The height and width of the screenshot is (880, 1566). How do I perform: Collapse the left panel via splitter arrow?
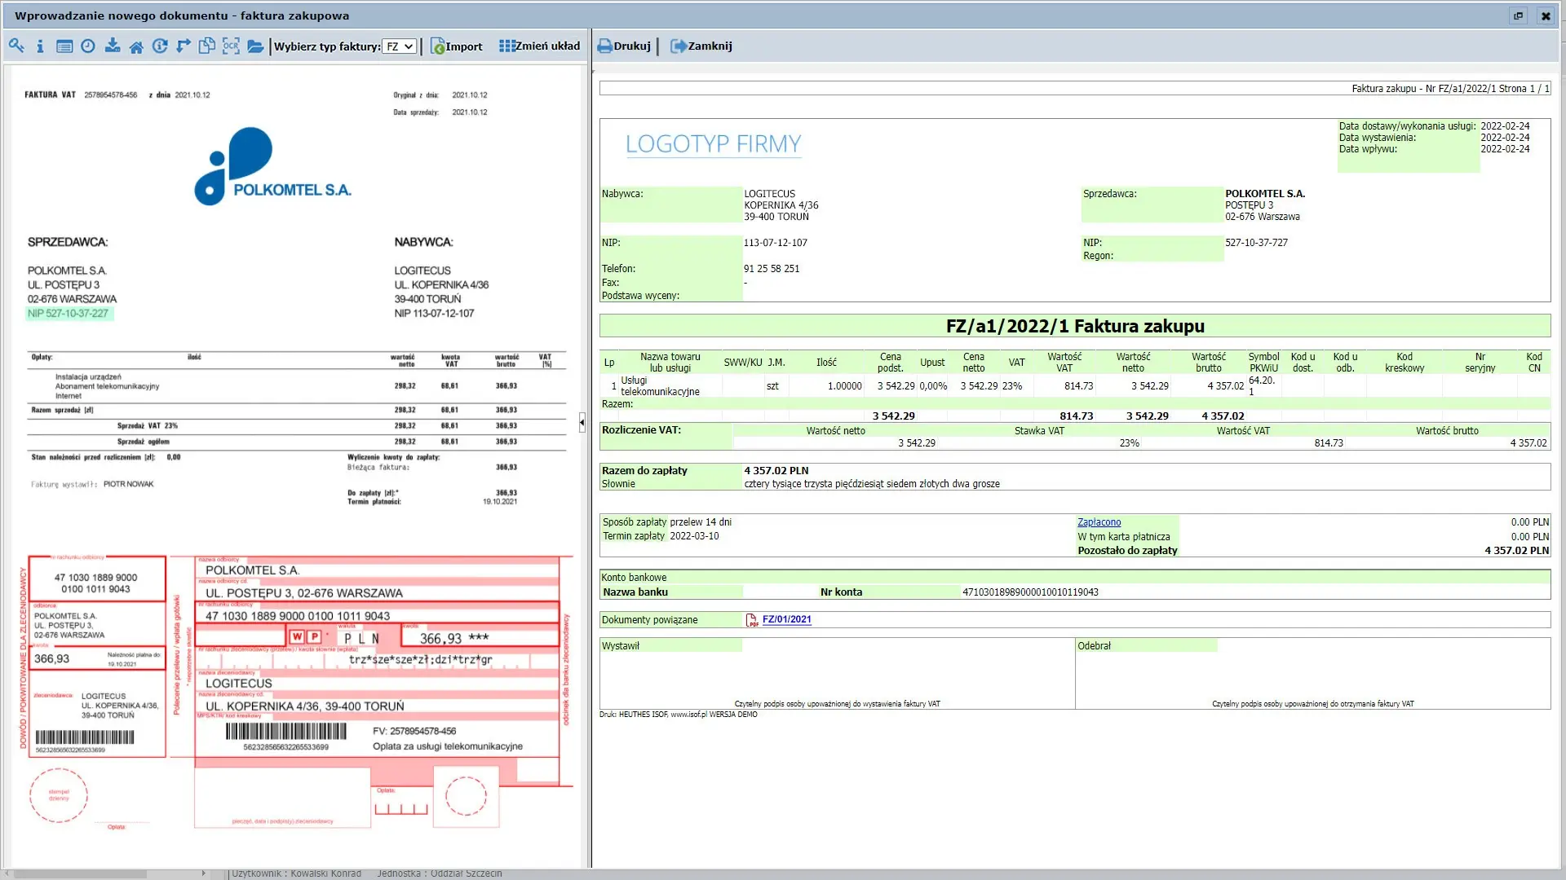[582, 422]
